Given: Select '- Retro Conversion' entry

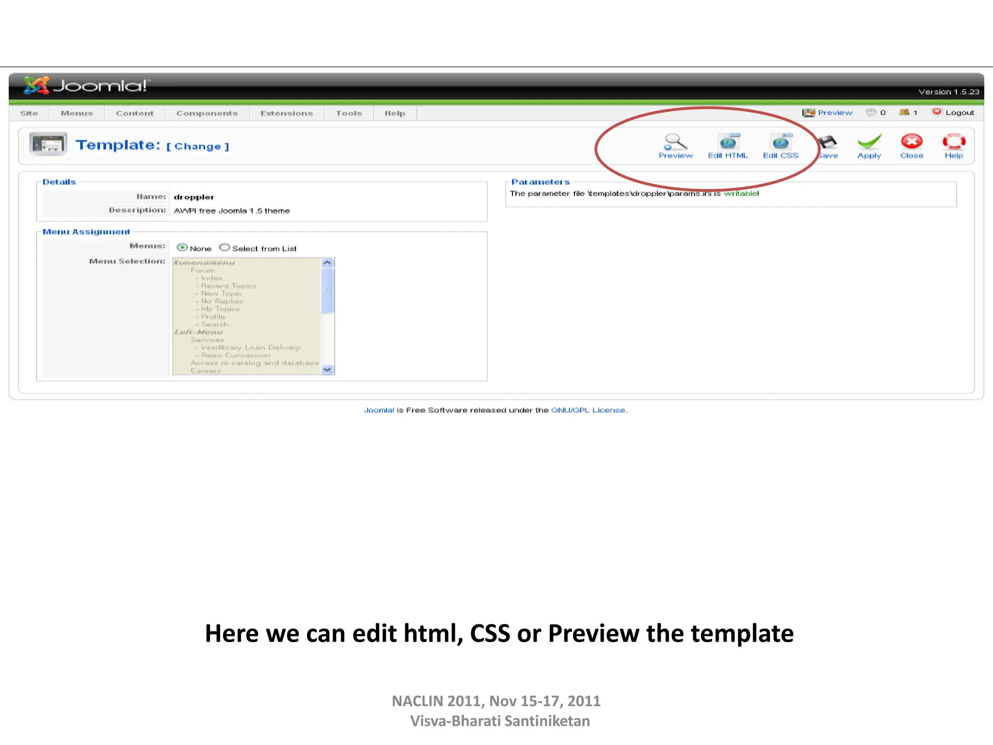Looking at the screenshot, I should [233, 356].
